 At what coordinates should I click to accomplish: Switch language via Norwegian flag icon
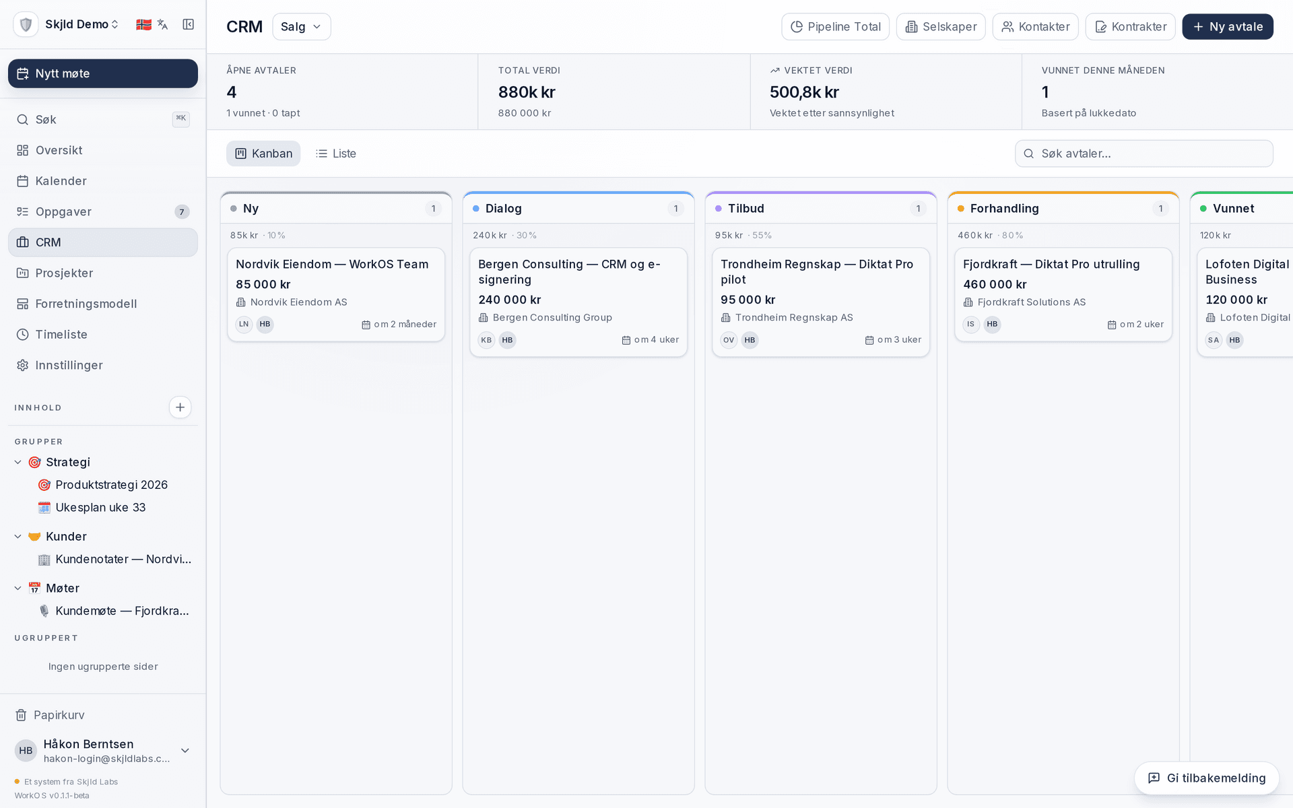click(x=143, y=25)
